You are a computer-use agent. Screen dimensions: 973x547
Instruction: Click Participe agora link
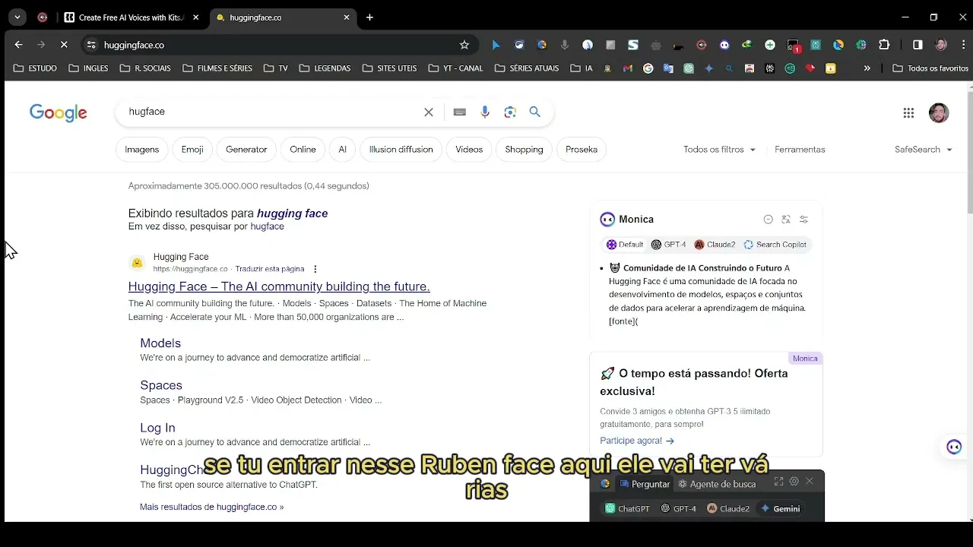(x=637, y=441)
